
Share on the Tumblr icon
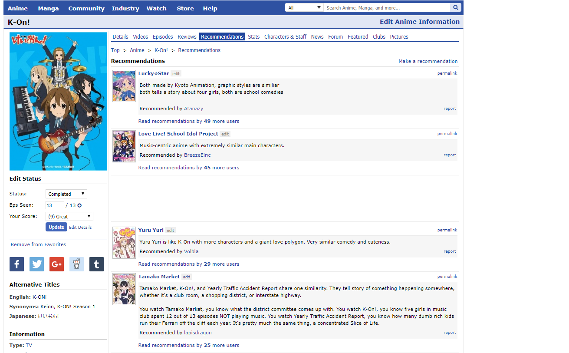coord(96,264)
